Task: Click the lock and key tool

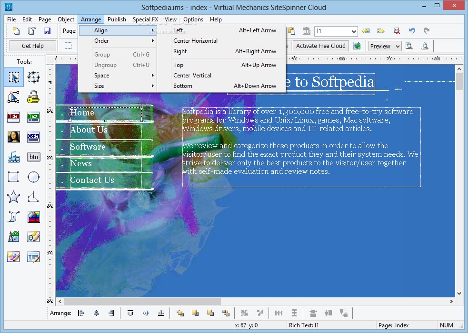Action: [33, 97]
